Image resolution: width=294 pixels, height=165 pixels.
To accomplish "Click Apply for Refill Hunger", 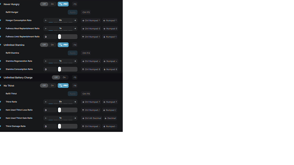I will (x=72, y=12).
